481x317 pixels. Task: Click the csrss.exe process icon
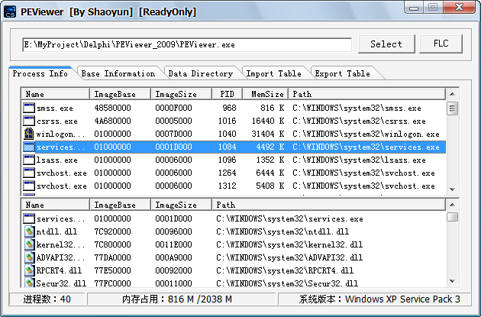tap(29, 121)
